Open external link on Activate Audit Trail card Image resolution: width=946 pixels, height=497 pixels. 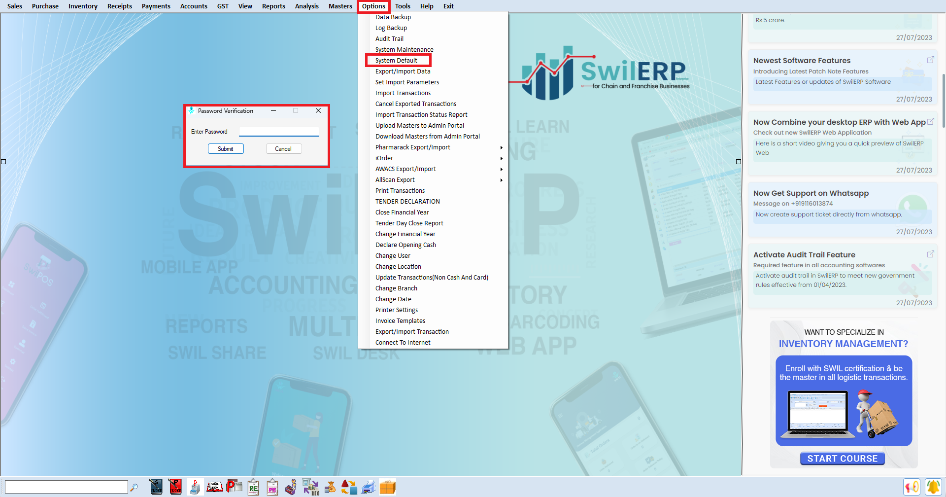tap(930, 254)
